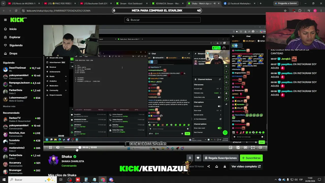Screen dimensions: 325x183
Task: Open Brunenger recommended channel
Action: click(x=22, y=171)
